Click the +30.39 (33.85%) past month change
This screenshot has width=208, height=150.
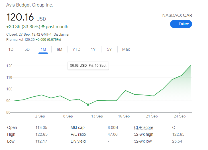click(37, 27)
